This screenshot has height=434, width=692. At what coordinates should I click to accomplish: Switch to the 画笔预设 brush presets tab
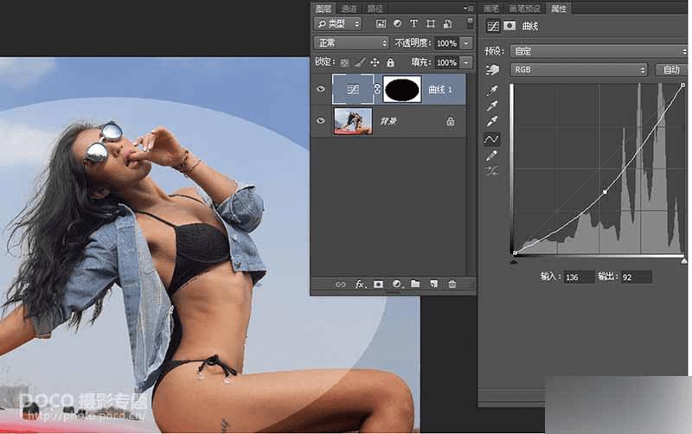[x=525, y=8]
